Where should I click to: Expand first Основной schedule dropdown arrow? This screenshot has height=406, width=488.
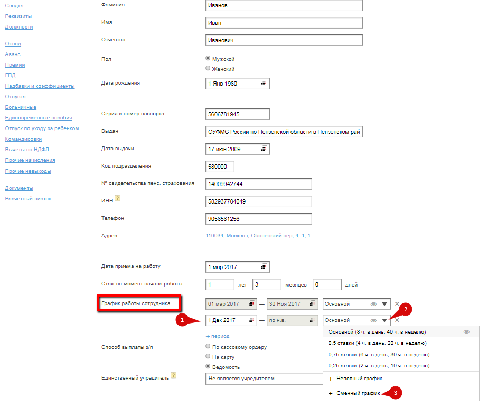click(x=384, y=304)
